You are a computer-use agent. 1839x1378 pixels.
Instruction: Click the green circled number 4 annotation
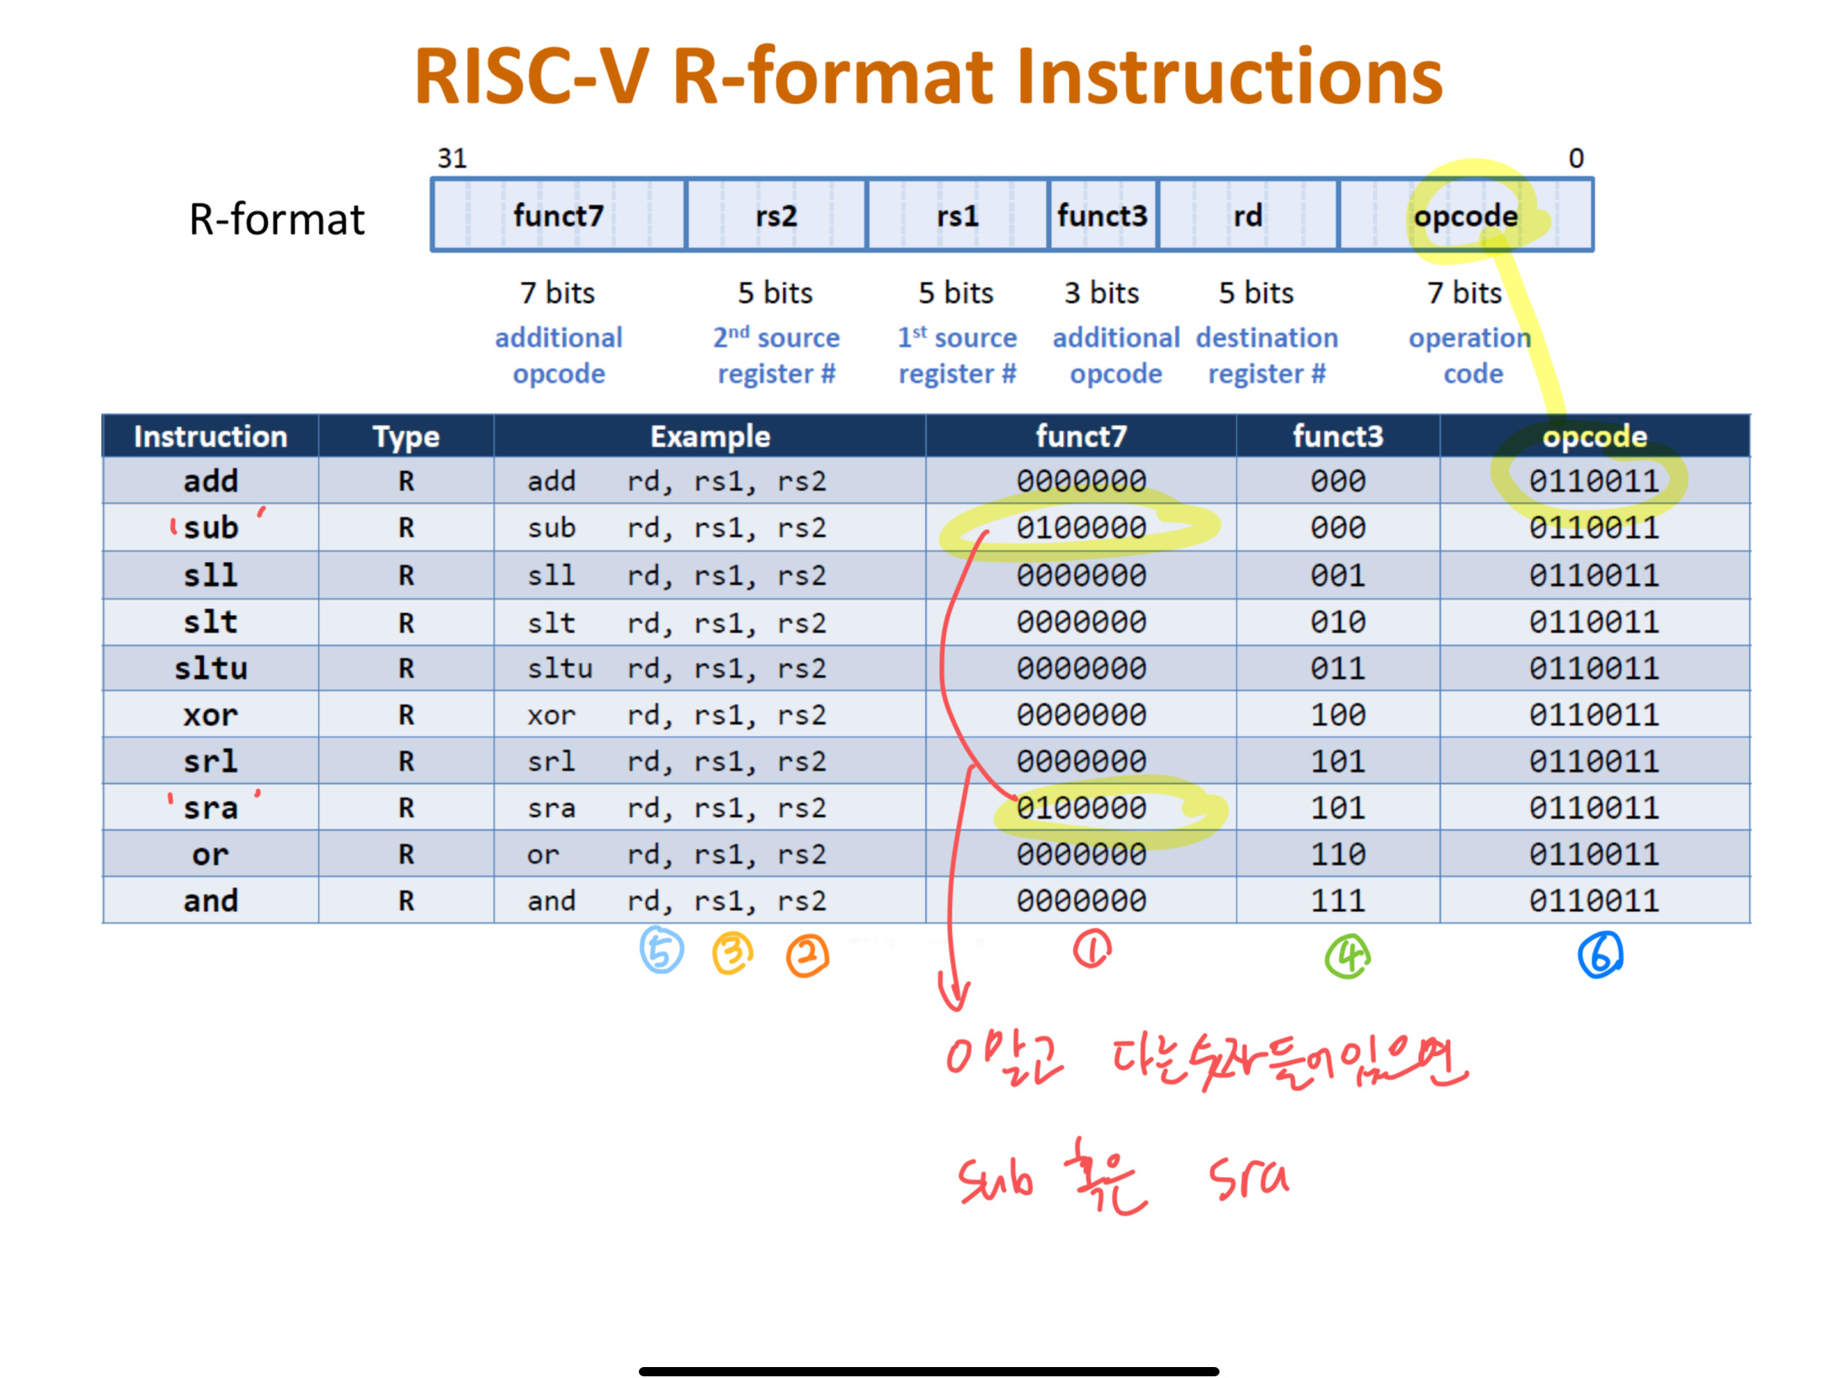pyautogui.click(x=1347, y=956)
